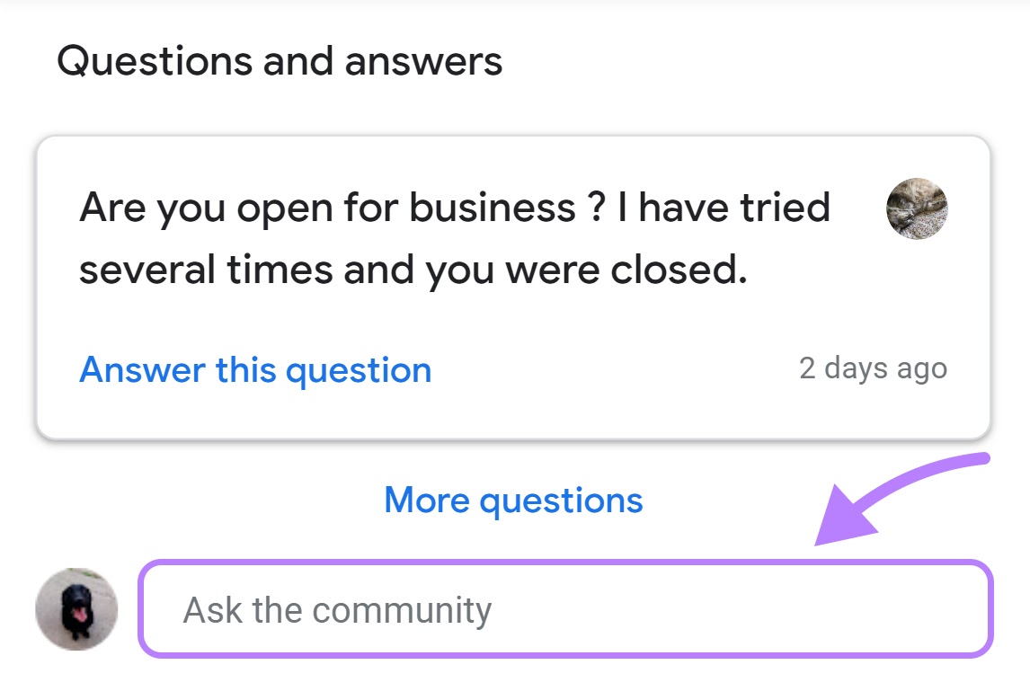Click the word "Ask" in the input placeholder

(214, 611)
